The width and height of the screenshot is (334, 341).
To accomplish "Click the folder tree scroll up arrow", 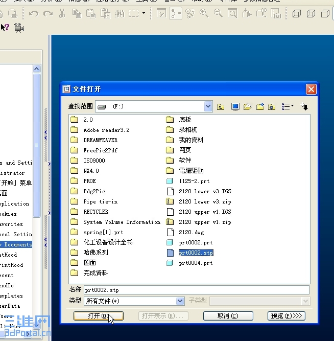I will (x=36, y=69).
